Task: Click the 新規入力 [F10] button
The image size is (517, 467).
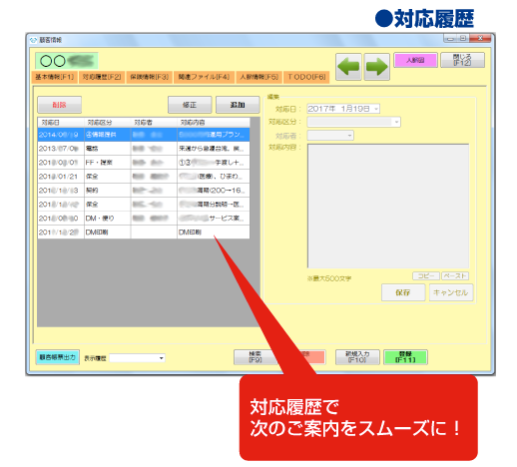Action: [357, 357]
